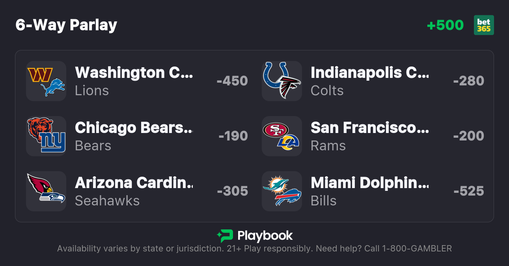Viewport: 509px width, 266px height.
Task: Select the Bills -525 odds
Action: [468, 191]
